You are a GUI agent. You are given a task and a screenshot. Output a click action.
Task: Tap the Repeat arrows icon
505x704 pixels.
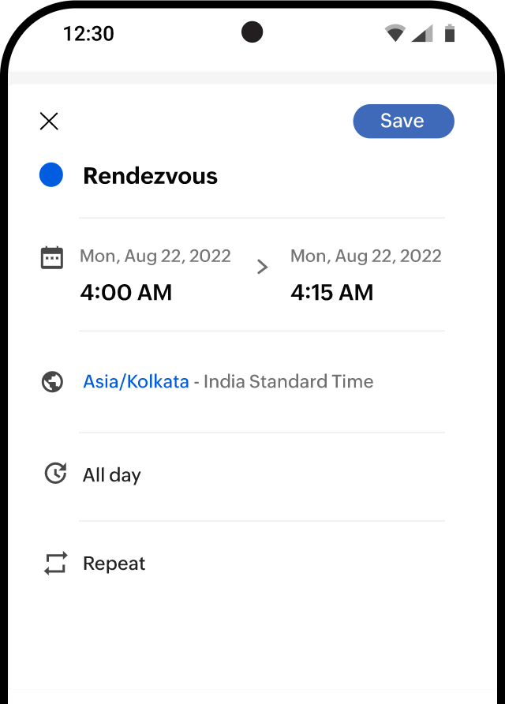[x=55, y=564]
